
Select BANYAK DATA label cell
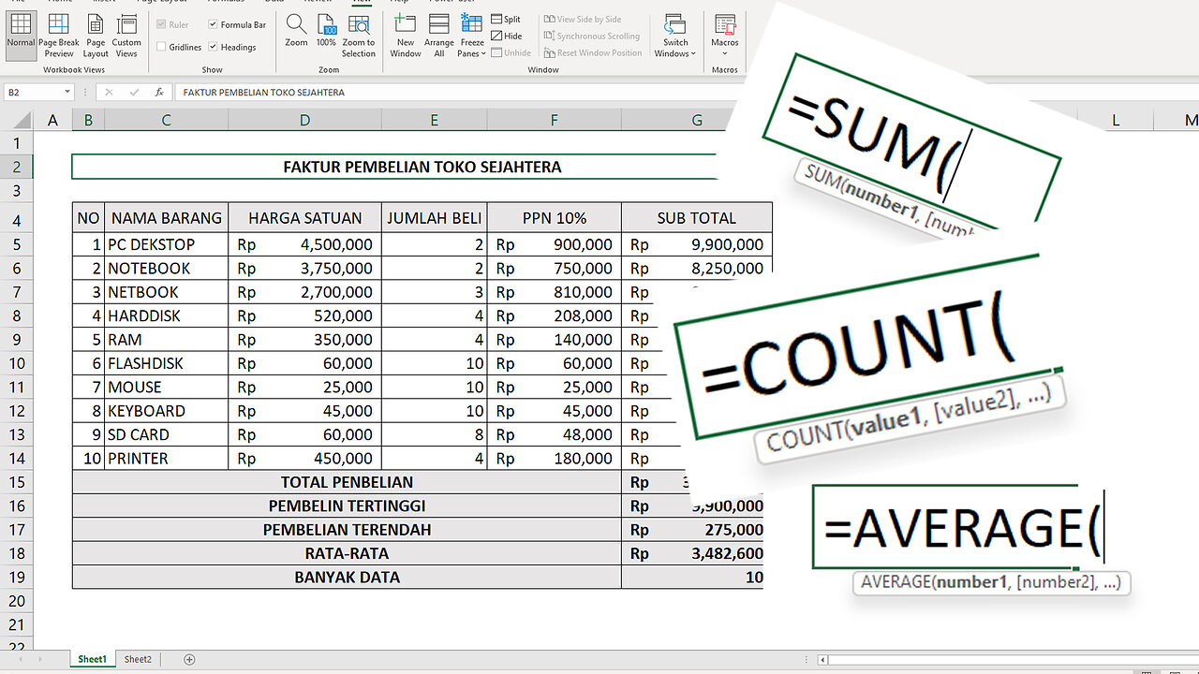click(347, 578)
